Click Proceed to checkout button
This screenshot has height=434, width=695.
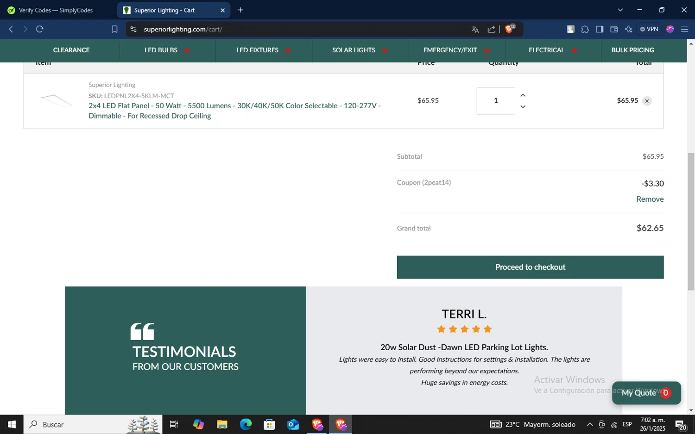530,267
